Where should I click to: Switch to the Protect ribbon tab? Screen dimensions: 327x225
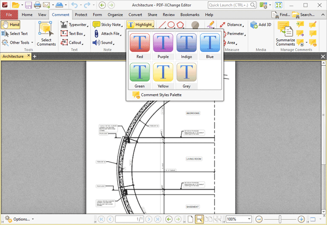point(81,15)
